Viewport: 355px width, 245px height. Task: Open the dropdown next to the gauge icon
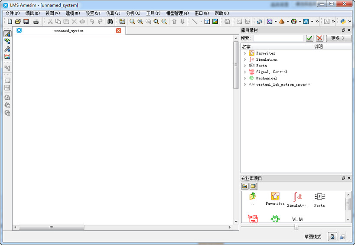(x=300, y=22)
